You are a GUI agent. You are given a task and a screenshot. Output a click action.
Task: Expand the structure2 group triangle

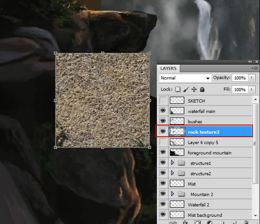[x=172, y=173]
